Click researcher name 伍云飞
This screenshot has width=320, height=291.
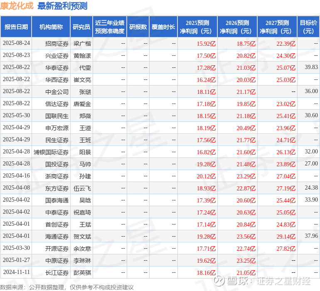click(82, 188)
